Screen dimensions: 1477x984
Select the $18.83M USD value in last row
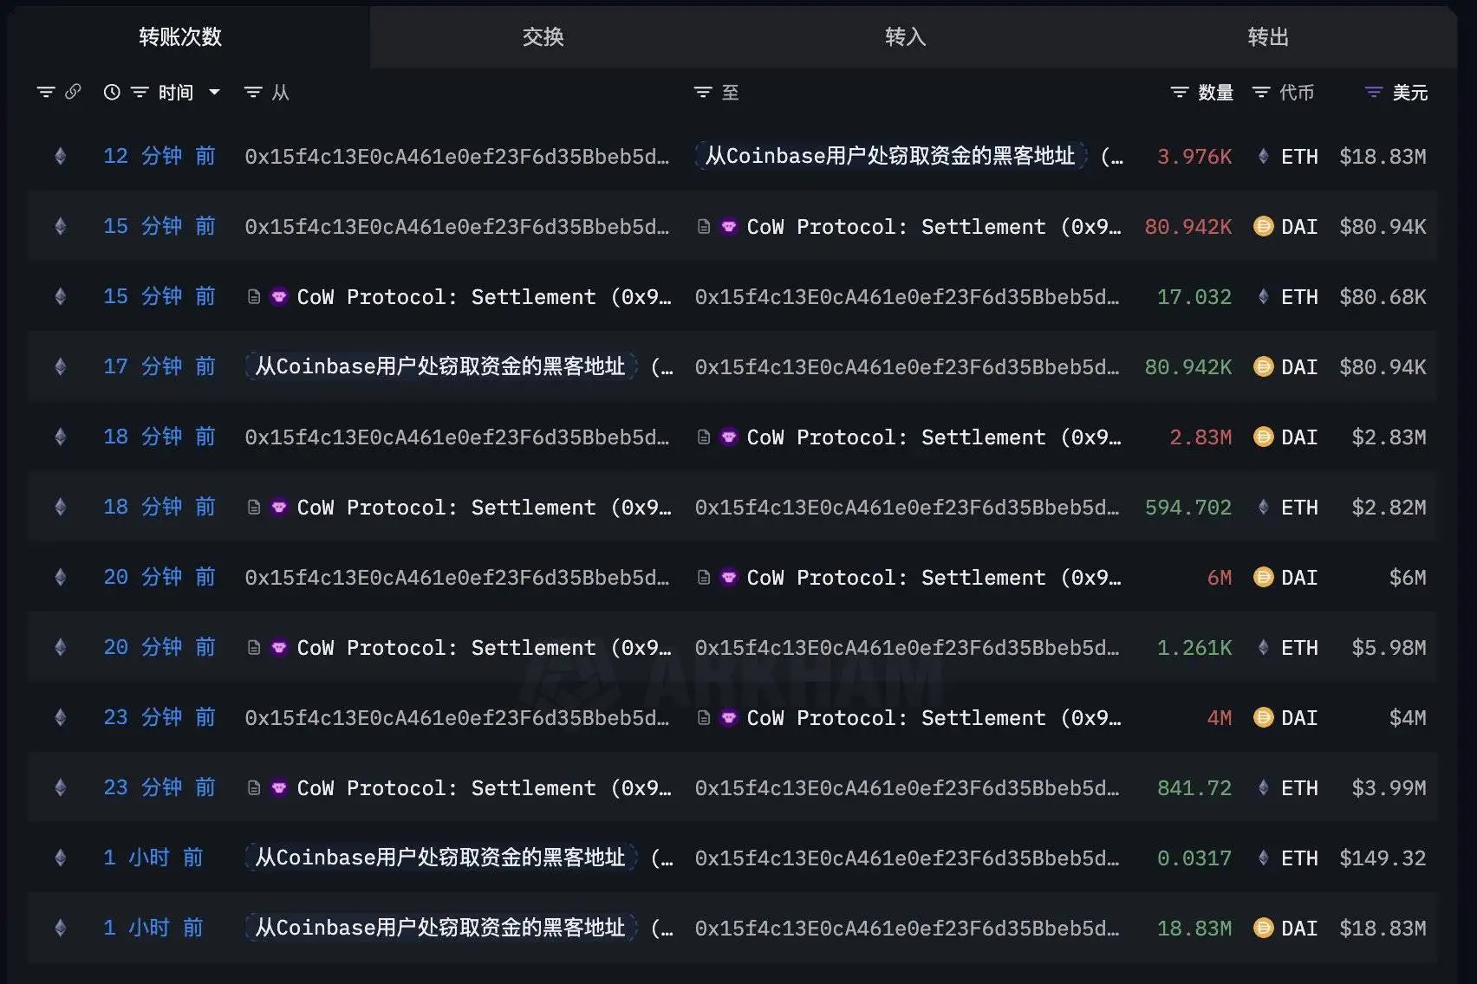(1383, 927)
